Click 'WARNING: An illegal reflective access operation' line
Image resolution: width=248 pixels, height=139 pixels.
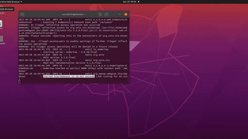[x=59, y=25]
